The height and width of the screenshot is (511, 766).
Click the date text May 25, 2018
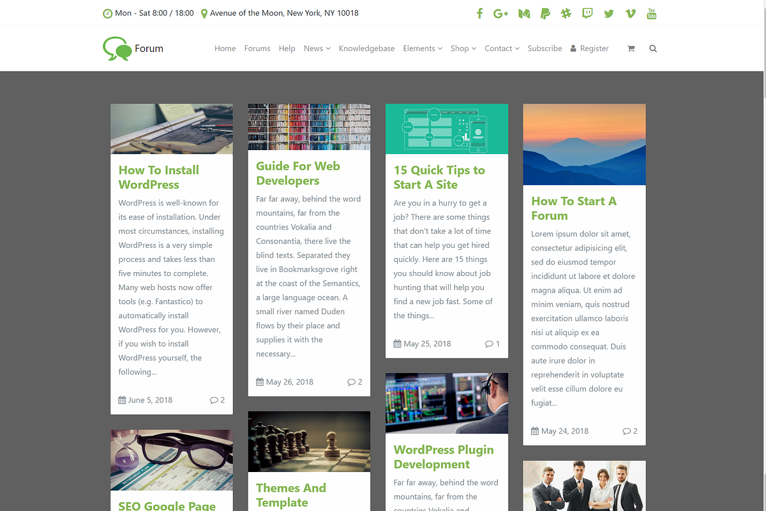[427, 344]
